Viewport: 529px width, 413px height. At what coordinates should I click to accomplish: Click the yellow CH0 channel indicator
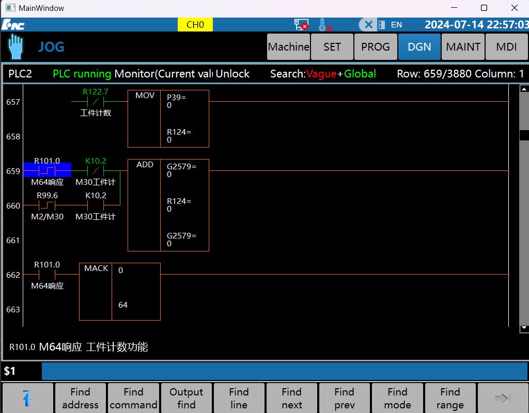pyautogui.click(x=195, y=25)
